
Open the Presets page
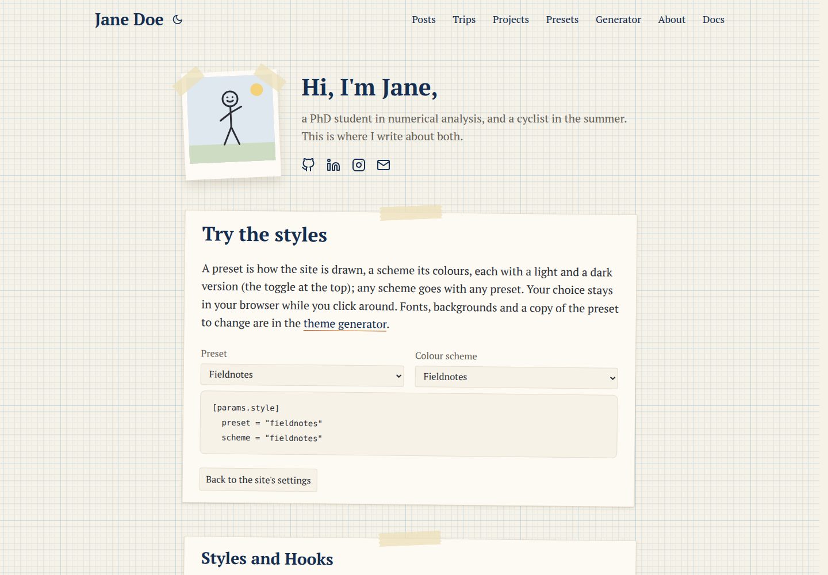562,20
